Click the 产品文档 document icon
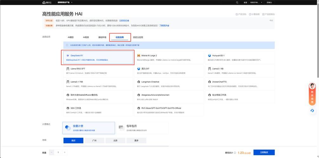The height and width of the screenshot is (158, 319). coord(237,14)
